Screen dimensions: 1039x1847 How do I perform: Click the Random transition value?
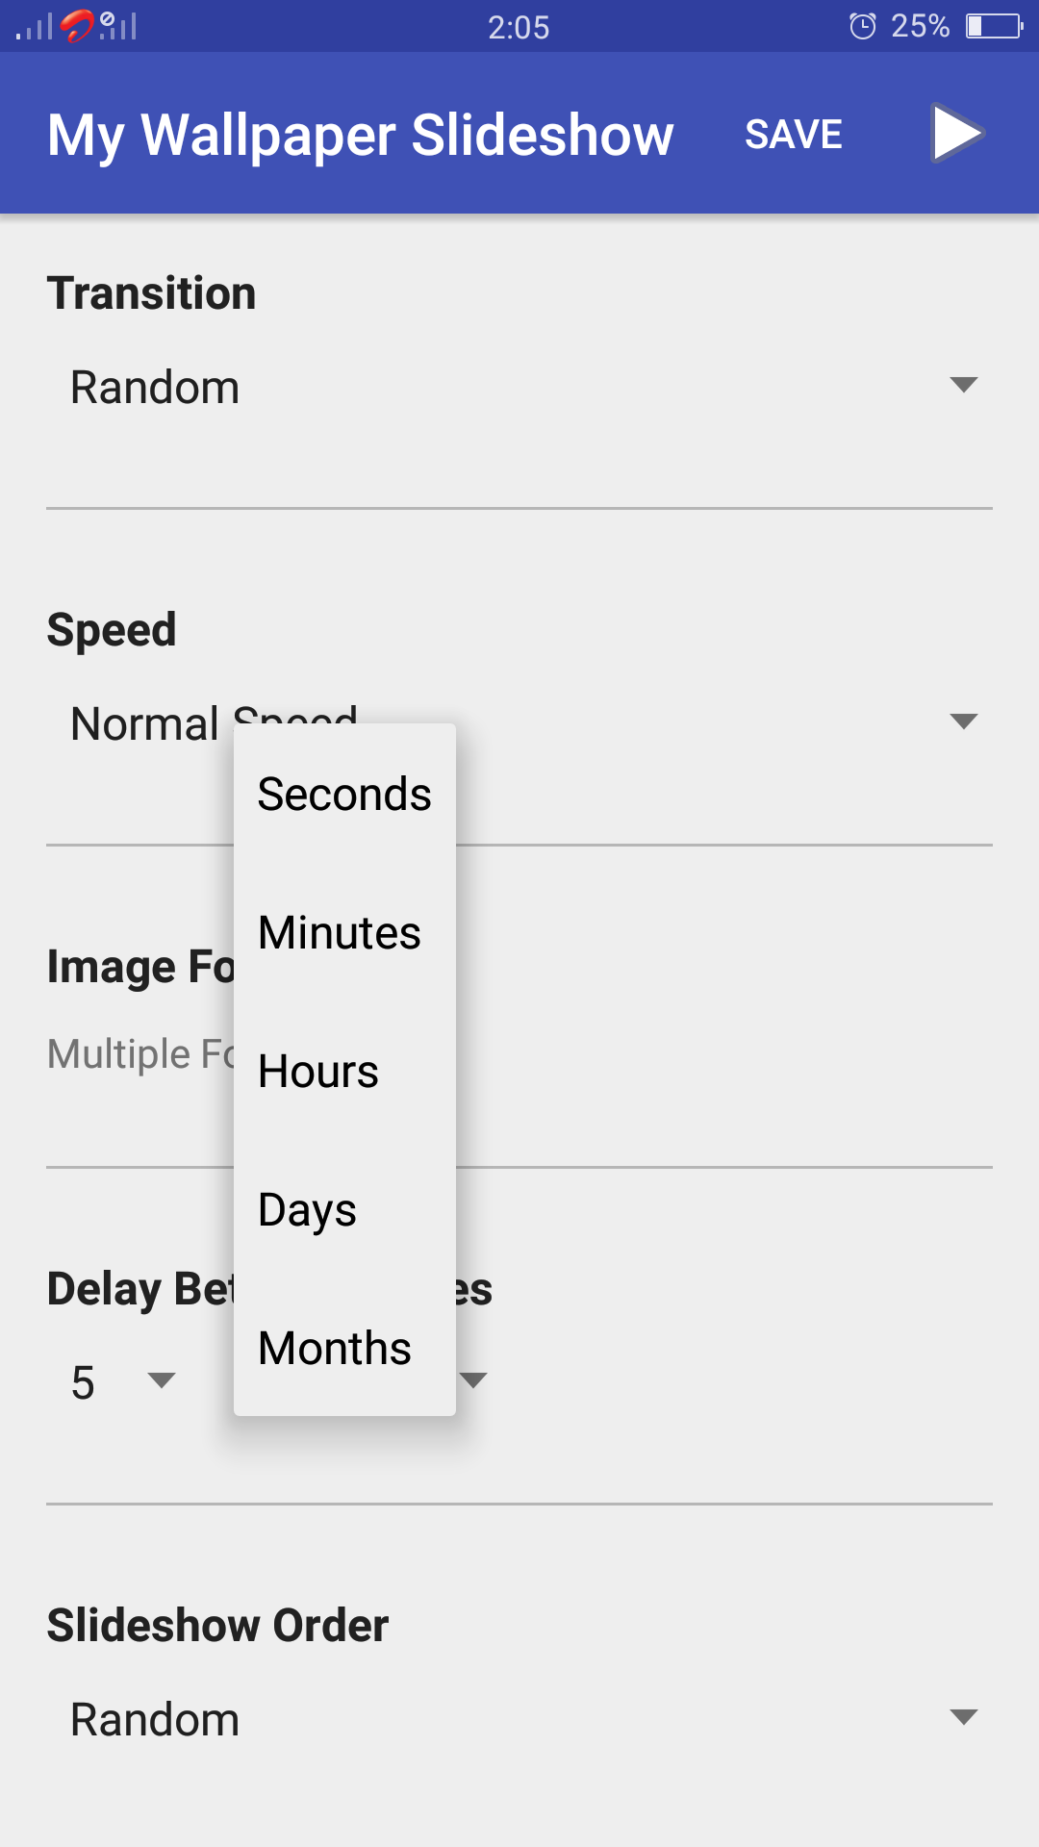coord(155,388)
